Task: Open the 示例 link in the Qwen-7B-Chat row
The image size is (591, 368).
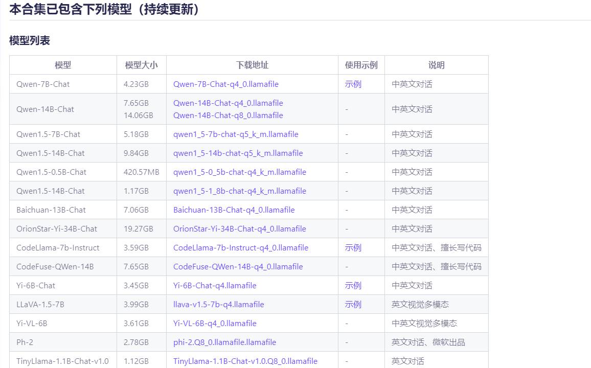Action: point(353,84)
